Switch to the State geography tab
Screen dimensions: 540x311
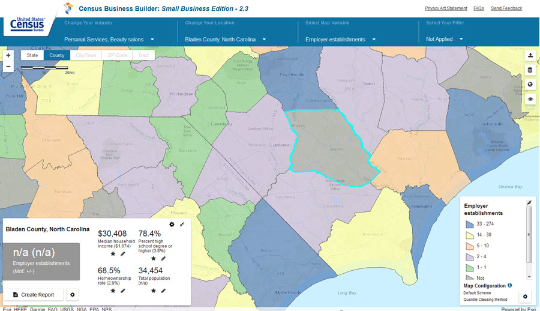[32, 55]
